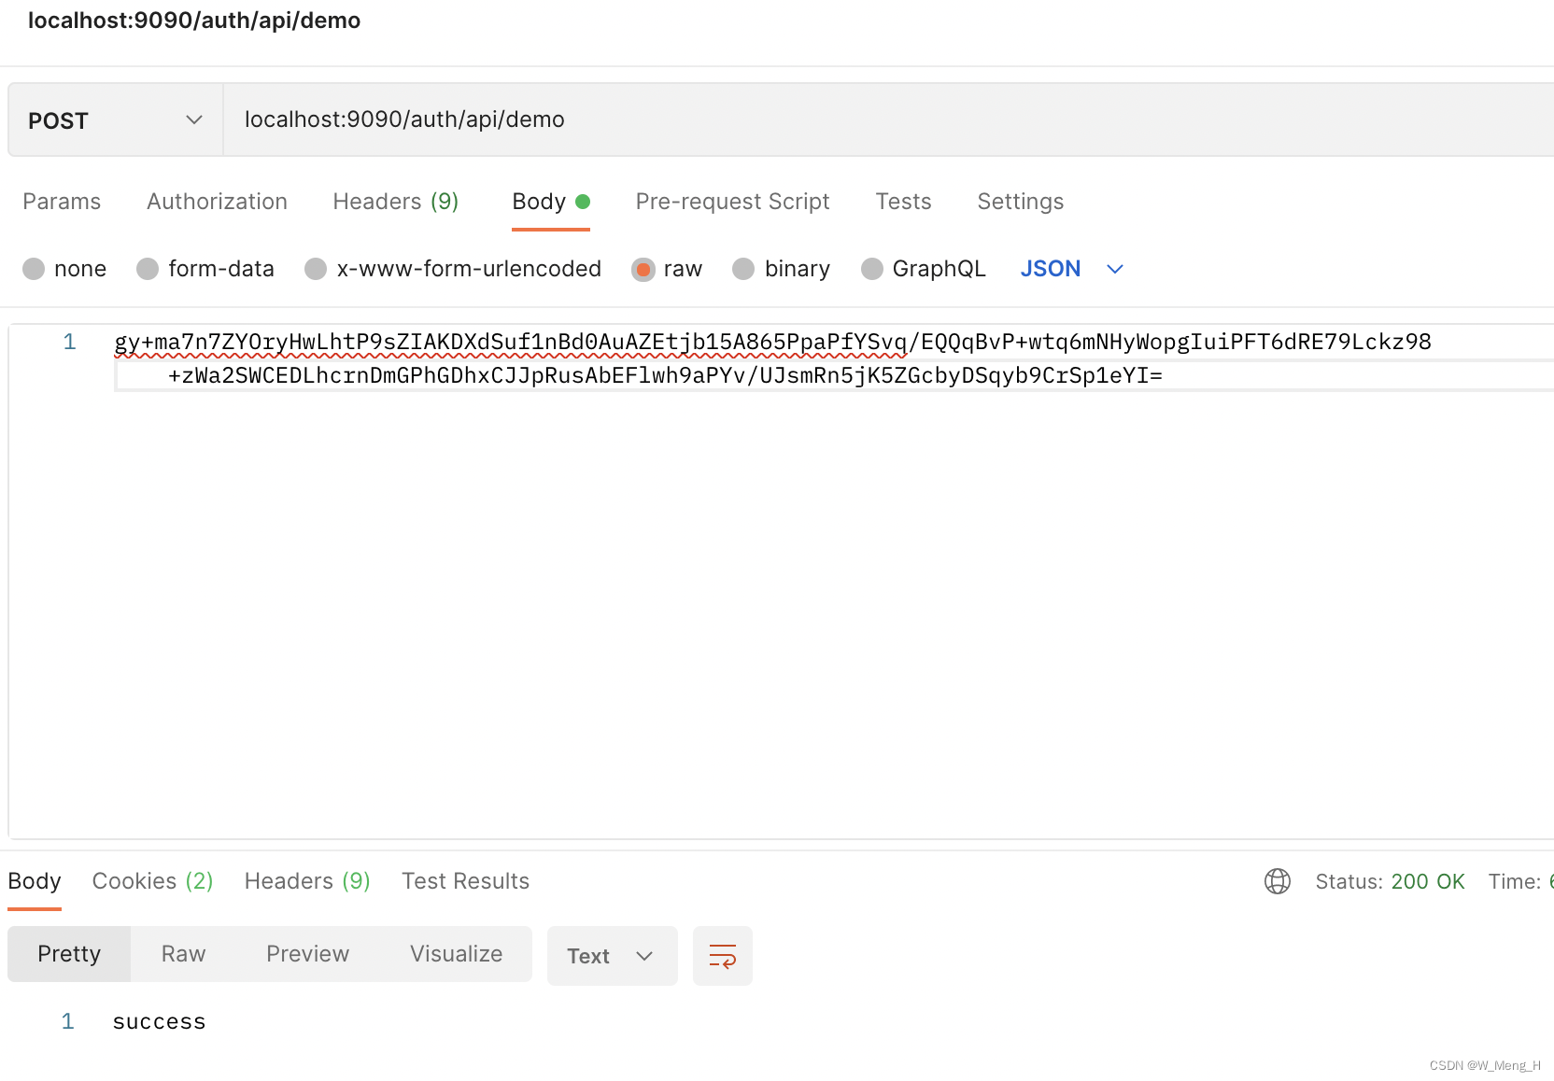Open the request Settings tab
The height and width of the screenshot is (1081, 1554).
1020,202
